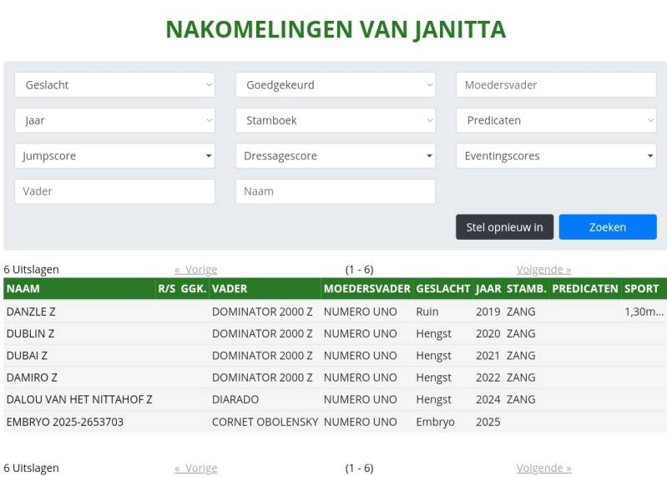667x477 pixels.
Task: Expand the Jumpscore selector
Action: [x=114, y=155]
